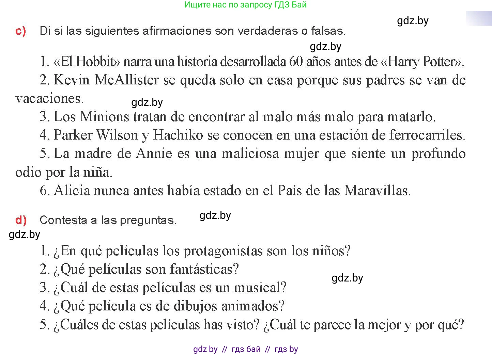Click the red 'c)' exercise label
The height and width of the screenshot is (355, 492).
tap(21, 31)
